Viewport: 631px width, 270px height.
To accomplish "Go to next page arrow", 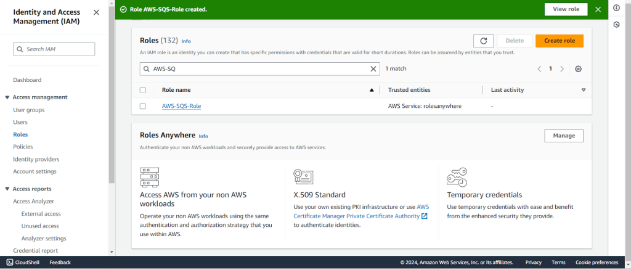I will [x=562, y=69].
